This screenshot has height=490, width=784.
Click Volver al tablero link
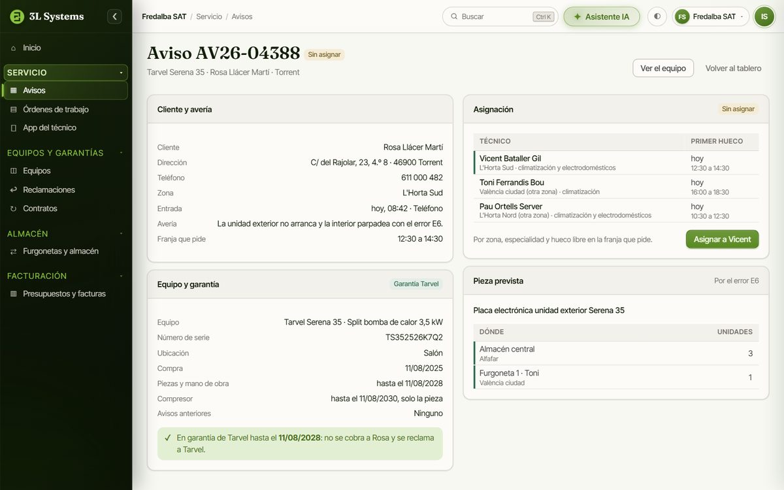coord(733,68)
